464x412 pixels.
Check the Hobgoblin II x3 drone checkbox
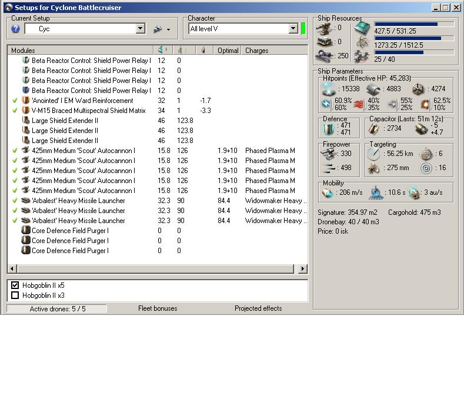pyautogui.click(x=15, y=295)
